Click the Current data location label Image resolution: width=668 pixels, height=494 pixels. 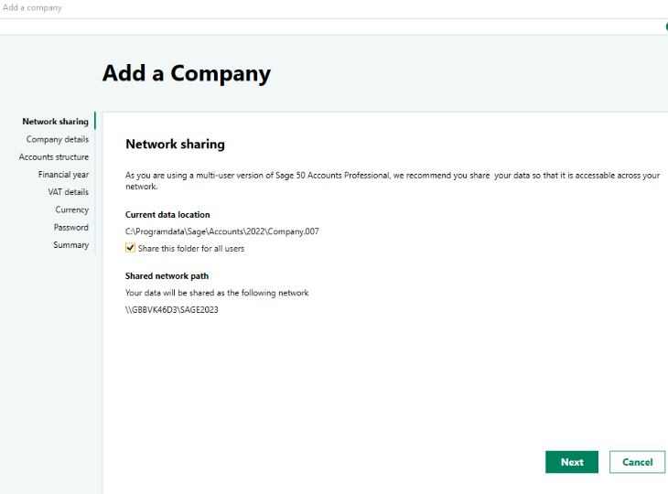(x=167, y=215)
